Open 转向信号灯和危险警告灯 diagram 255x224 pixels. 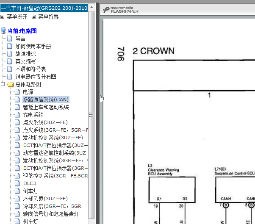[x=51, y=214]
